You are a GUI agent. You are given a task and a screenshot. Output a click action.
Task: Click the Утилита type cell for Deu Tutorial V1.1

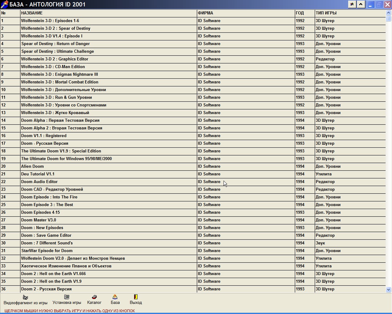pyautogui.click(x=350, y=174)
